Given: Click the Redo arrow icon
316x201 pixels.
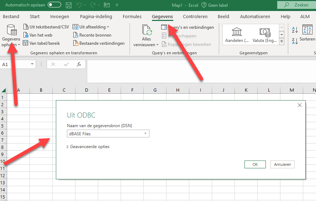Looking at the screenshot, I should (93, 5).
